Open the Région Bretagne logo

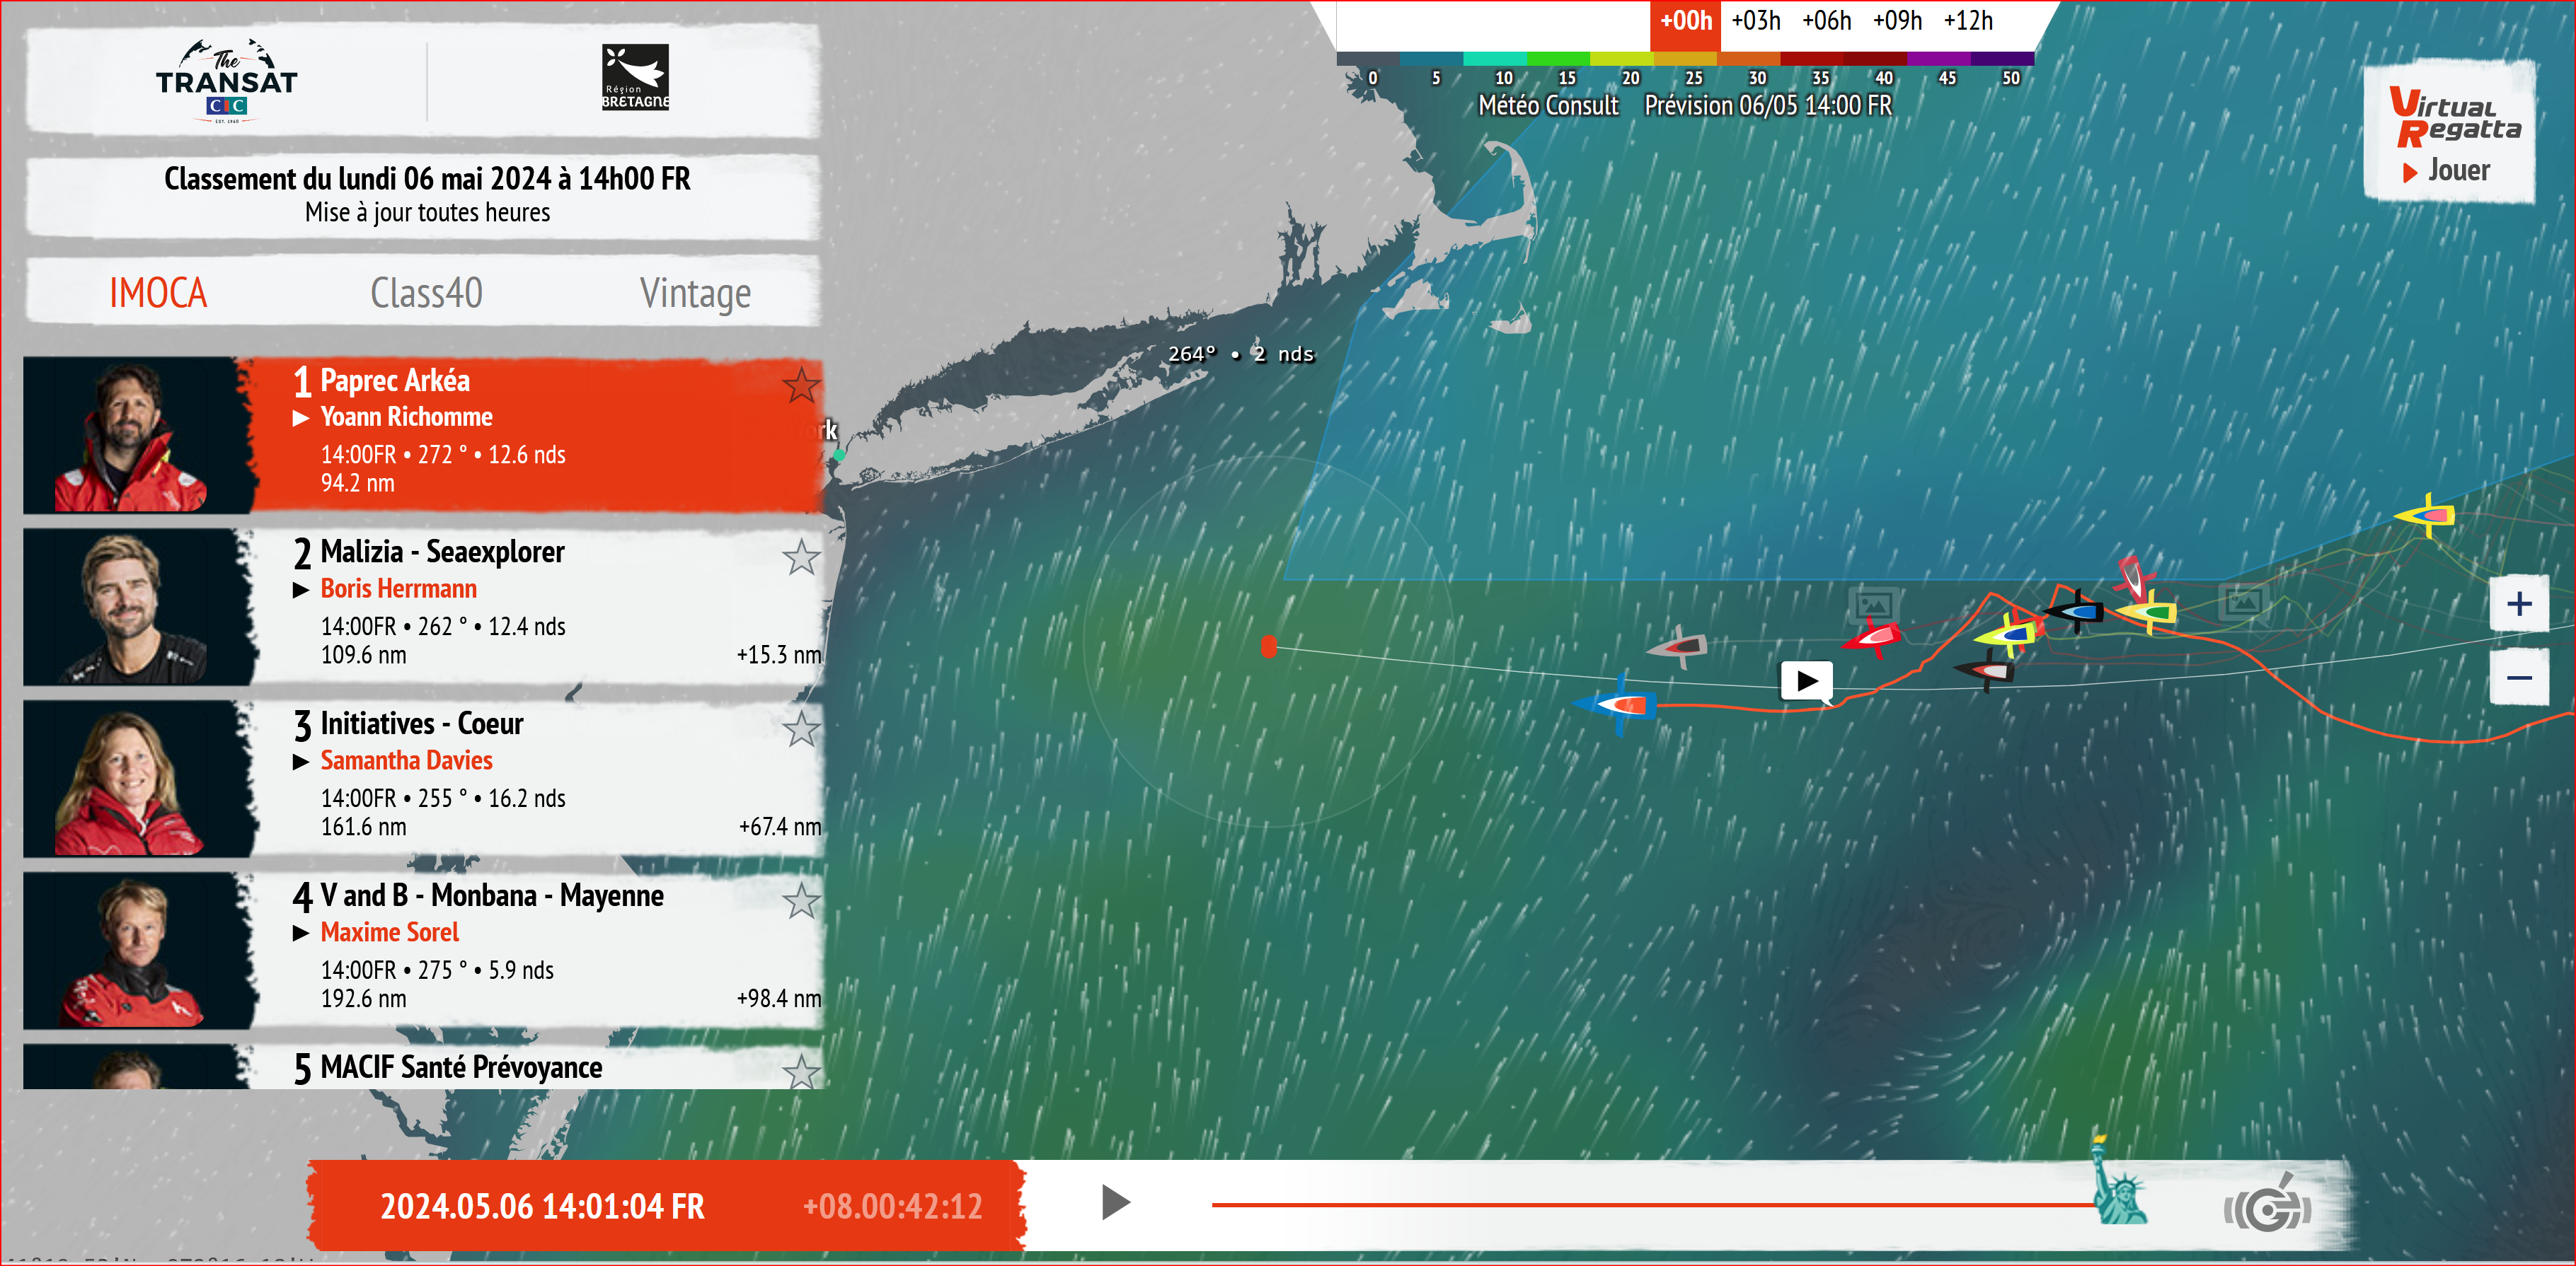635,77
